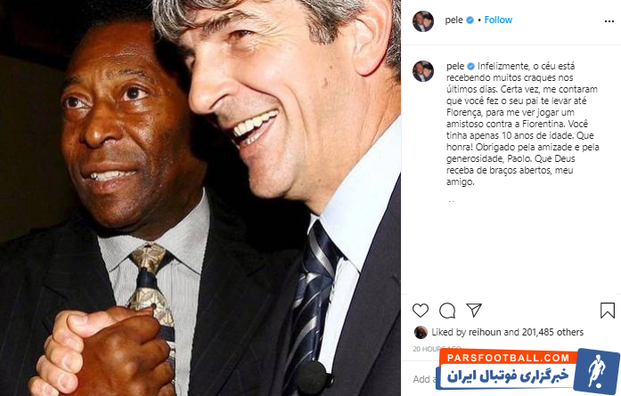The height and width of the screenshot is (396, 621).
Task: Share the post with the paper plane icon
Action: tap(474, 311)
